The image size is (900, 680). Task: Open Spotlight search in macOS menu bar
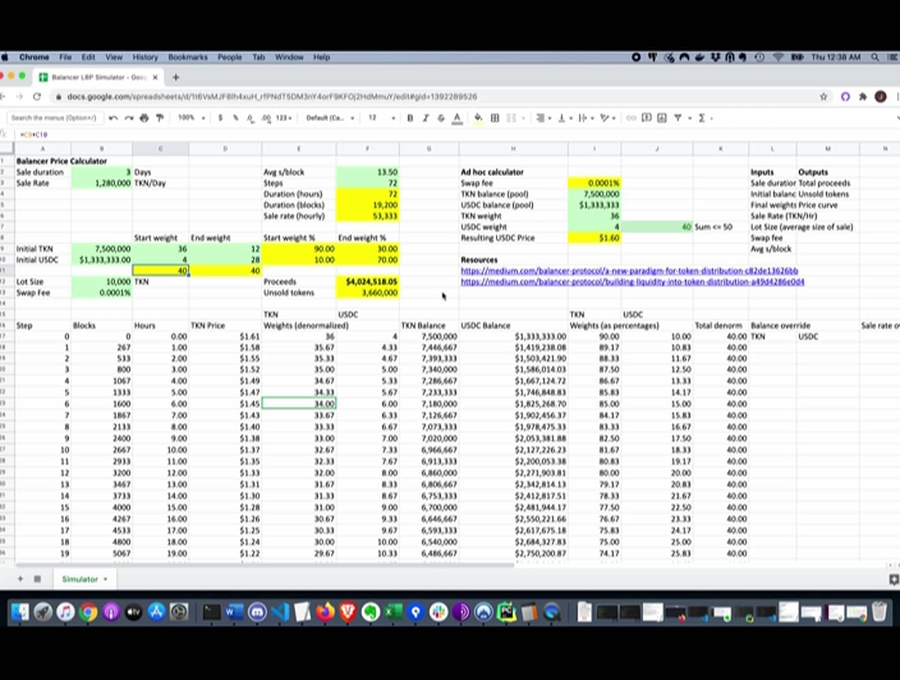[875, 57]
